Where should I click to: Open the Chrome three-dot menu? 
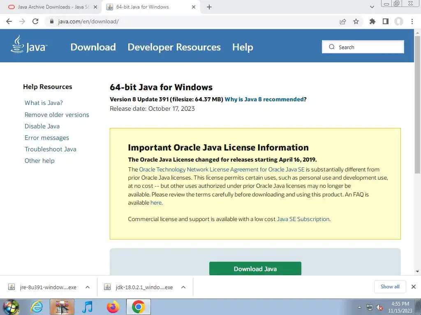coord(412,21)
